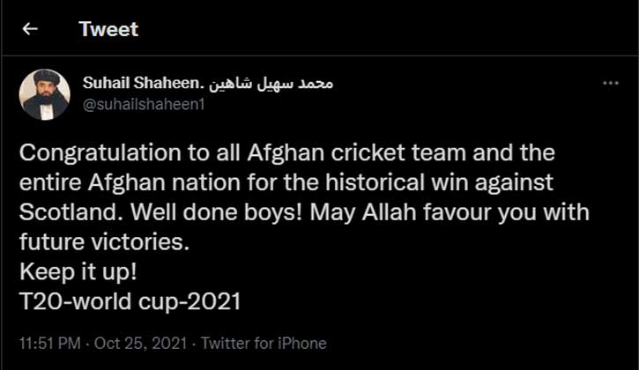Click the historical win against phrase
This screenshot has height=370, width=639.
[439, 183]
